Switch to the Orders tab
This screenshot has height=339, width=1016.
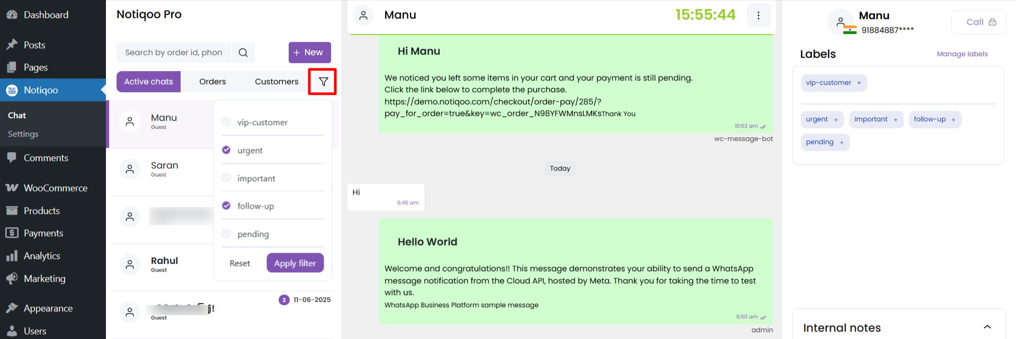click(212, 82)
